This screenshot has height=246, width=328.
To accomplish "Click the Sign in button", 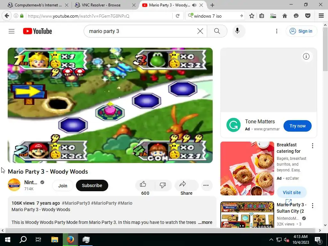I will click(x=301, y=31).
